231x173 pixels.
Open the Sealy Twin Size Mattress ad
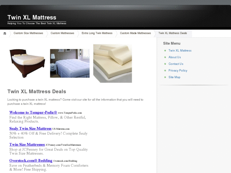point(31,128)
